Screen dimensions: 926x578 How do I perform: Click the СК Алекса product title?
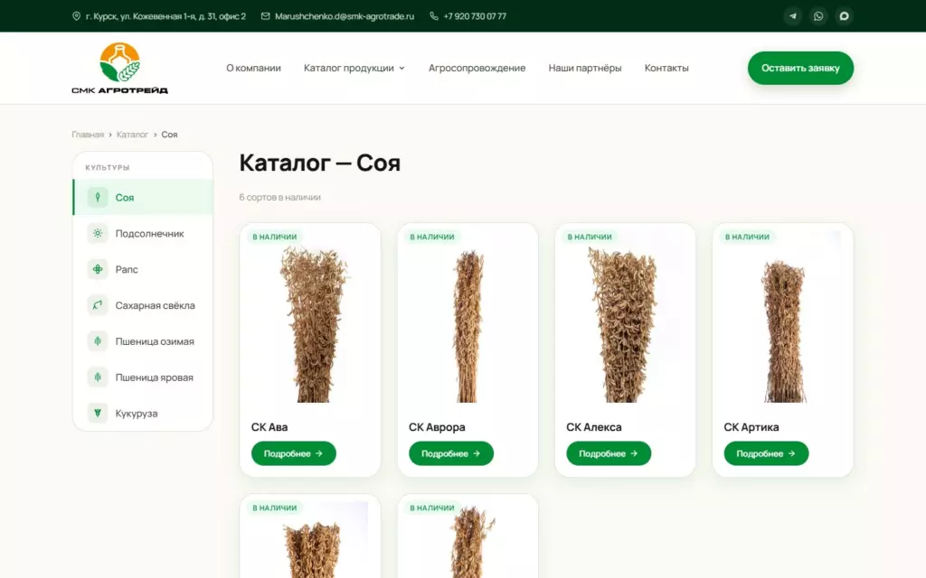tap(594, 427)
